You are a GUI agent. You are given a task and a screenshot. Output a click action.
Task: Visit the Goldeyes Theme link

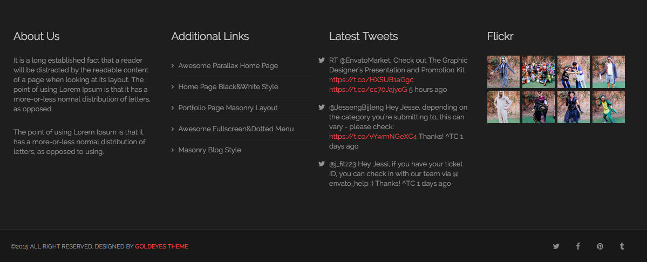(x=161, y=247)
